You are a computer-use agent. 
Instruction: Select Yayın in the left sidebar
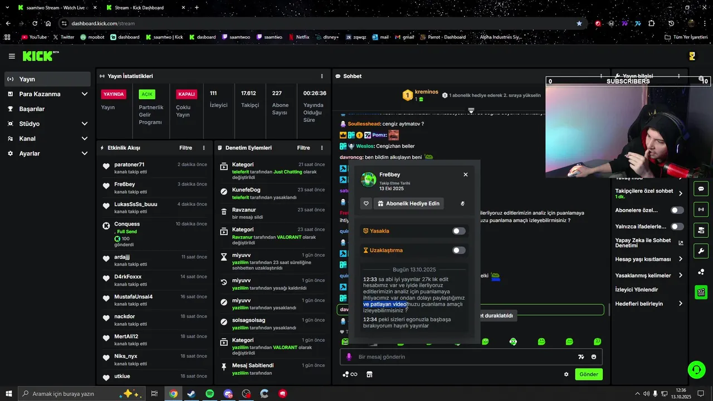click(x=47, y=79)
